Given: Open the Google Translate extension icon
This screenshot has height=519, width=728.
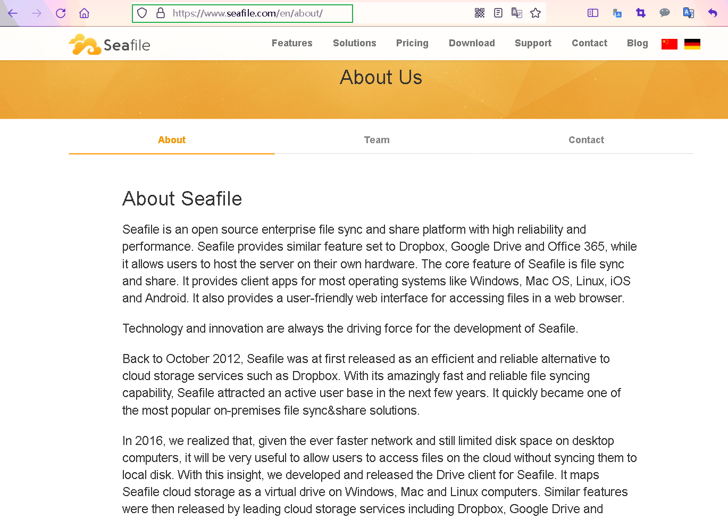Looking at the screenshot, I should [689, 13].
